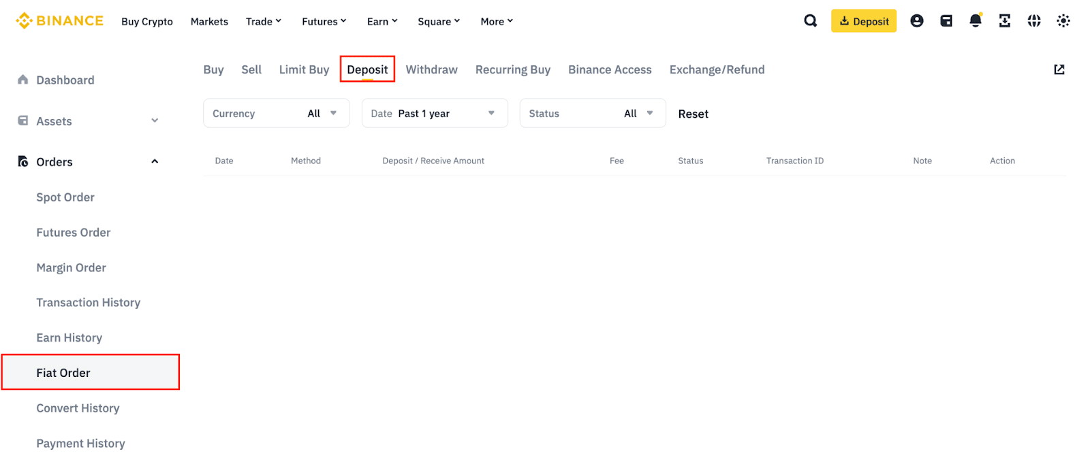Open the Currency filter dropdown
The image size is (1090, 462).
coord(276,114)
